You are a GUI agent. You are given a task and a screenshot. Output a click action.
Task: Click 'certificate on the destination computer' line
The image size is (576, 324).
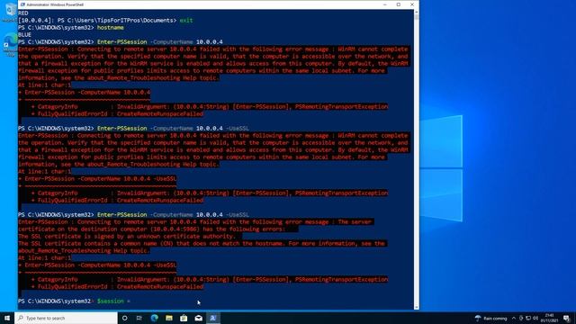(151, 229)
